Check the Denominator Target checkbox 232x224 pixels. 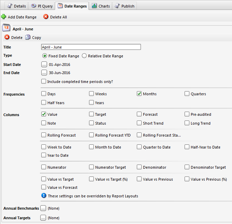tap(187, 167)
